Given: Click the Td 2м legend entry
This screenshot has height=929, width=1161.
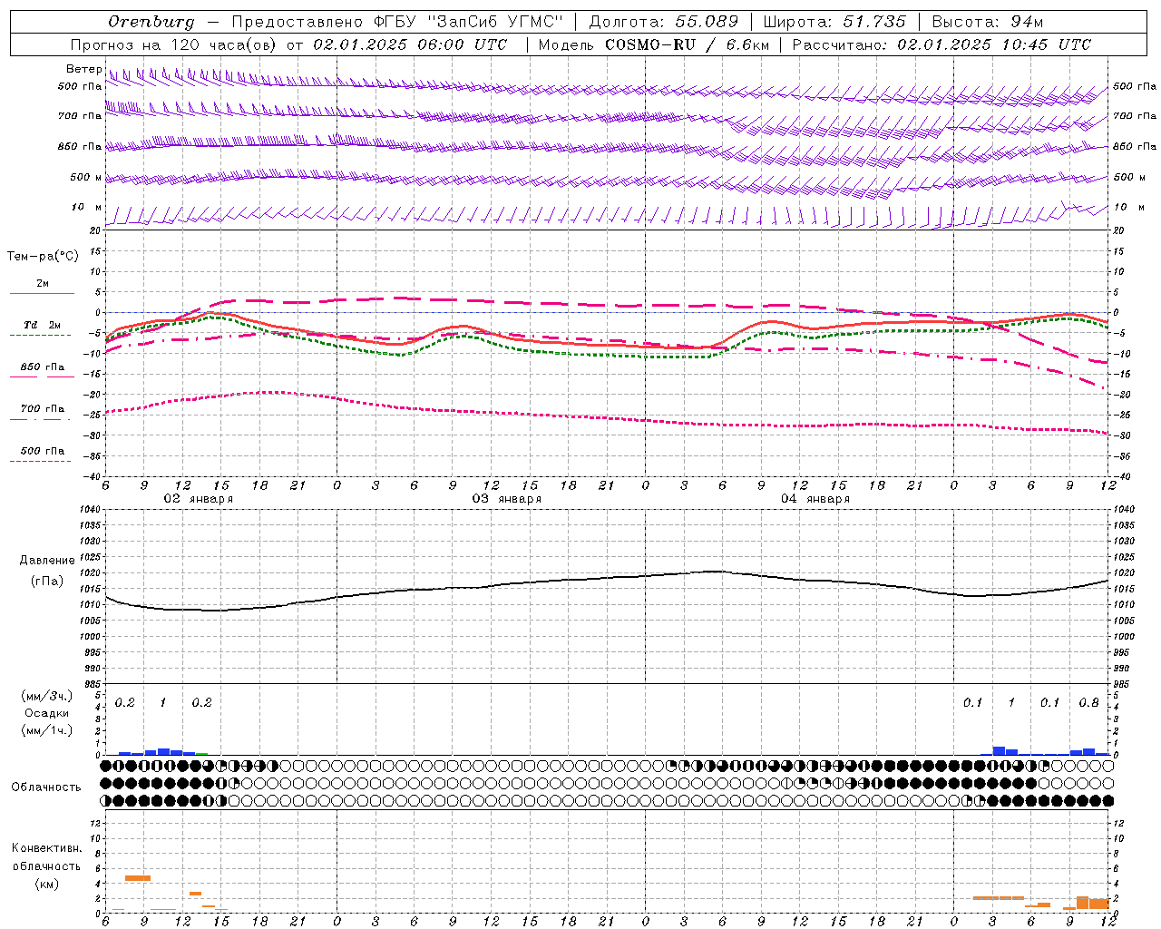Looking at the screenshot, I should [42, 325].
